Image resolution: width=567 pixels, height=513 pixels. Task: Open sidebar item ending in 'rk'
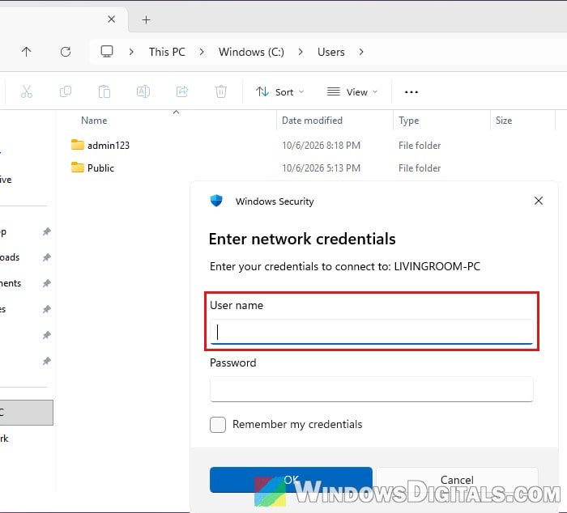(x=4, y=439)
